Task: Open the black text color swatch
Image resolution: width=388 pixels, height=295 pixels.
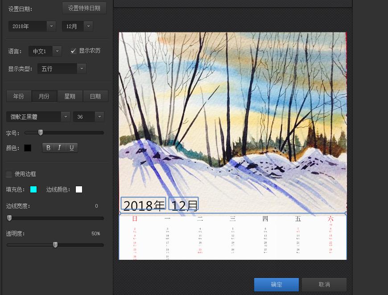Action: coord(28,148)
